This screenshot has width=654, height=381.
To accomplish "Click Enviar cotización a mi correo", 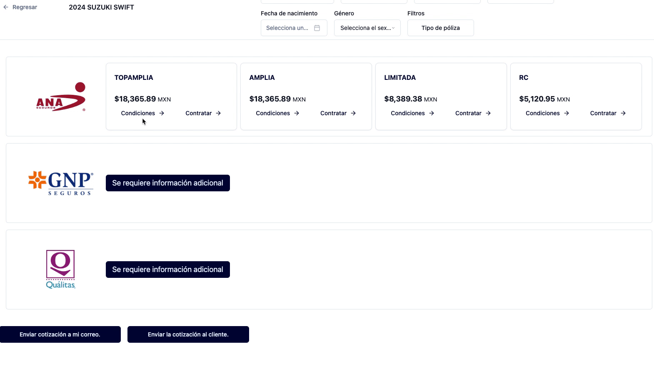I will [x=60, y=334].
